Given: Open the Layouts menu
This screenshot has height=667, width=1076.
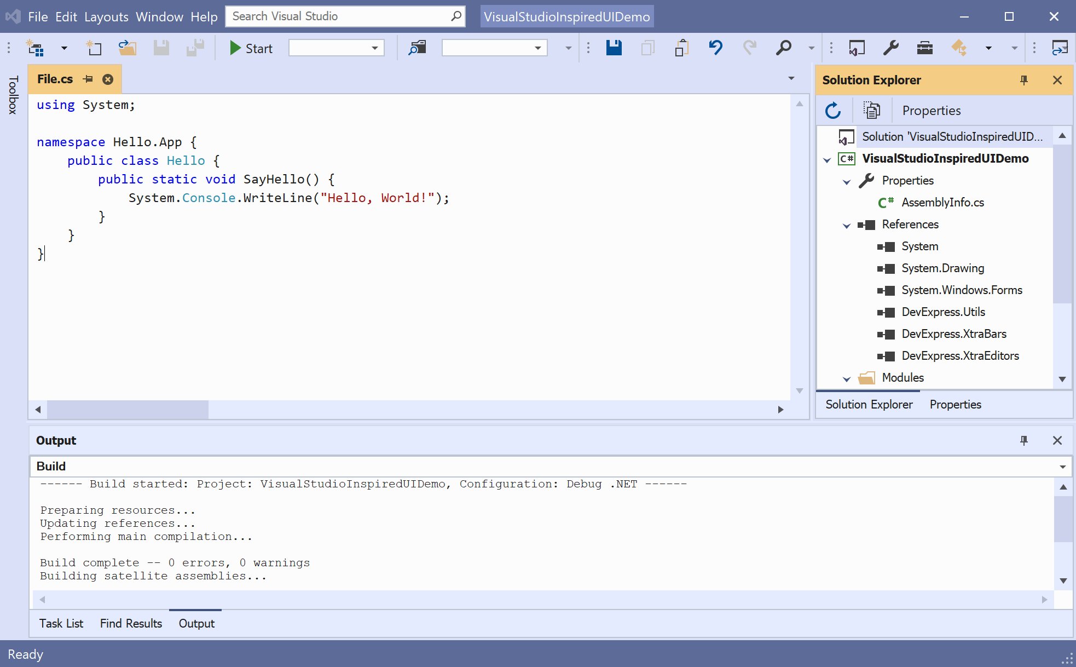Looking at the screenshot, I should point(106,16).
